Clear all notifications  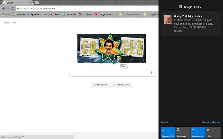211,122
